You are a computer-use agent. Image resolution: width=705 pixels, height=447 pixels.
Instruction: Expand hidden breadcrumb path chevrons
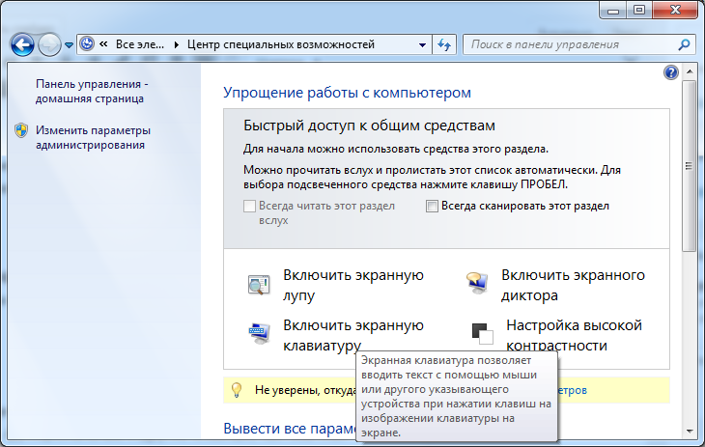(x=103, y=44)
